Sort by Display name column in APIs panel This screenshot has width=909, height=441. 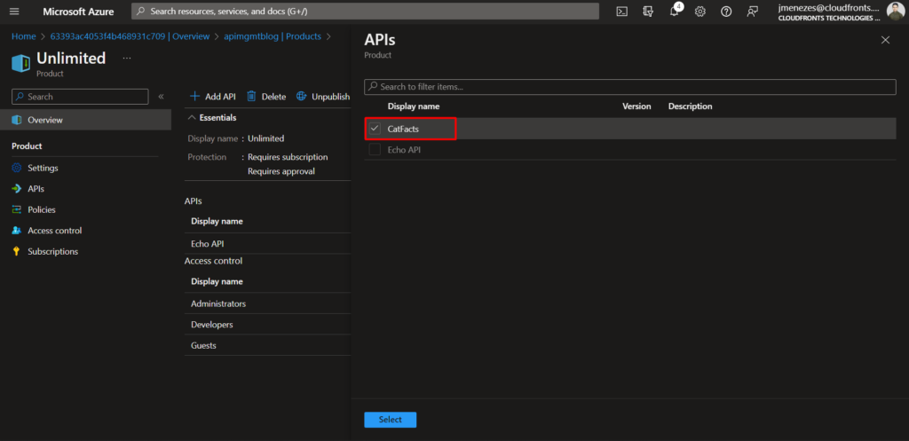coord(414,106)
